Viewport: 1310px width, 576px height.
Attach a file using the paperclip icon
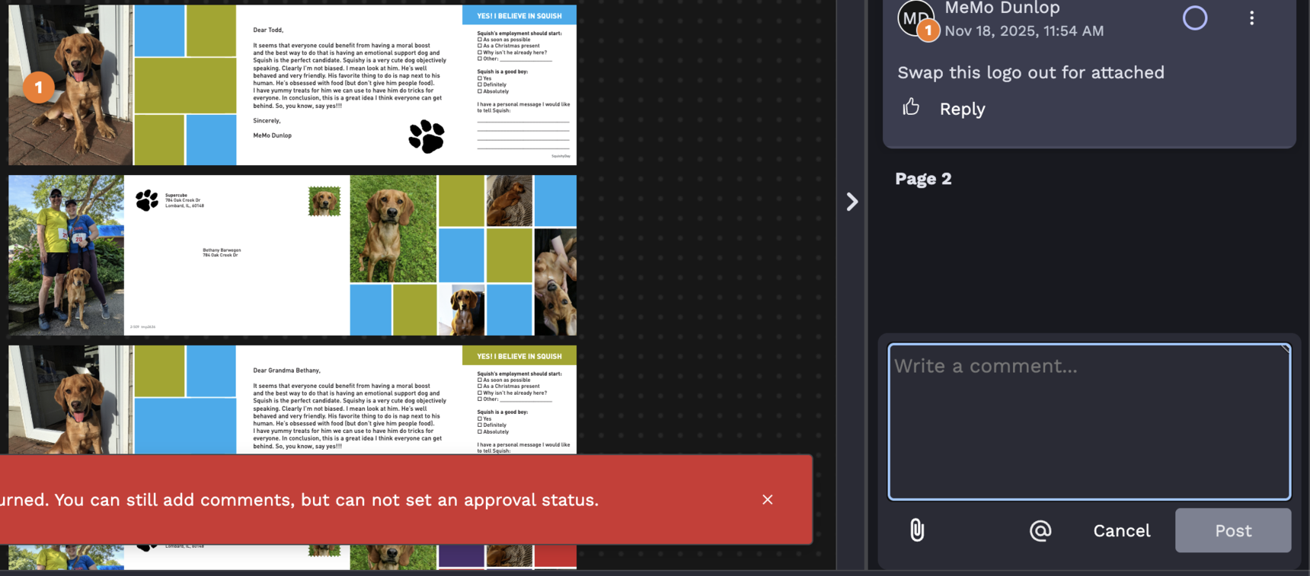tap(917, 530)
